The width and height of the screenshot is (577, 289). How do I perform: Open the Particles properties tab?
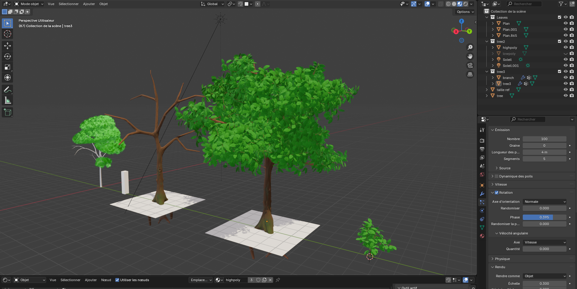[x=482, y=202]
